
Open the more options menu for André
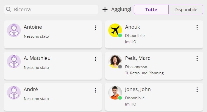(95, 90)
